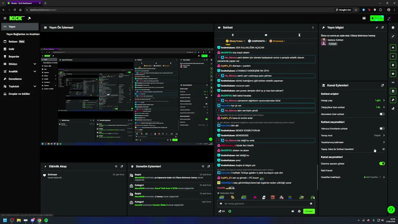
Task: Edit stream info with the Yayın bilgisi pencil
Action: tap(377, 27)
